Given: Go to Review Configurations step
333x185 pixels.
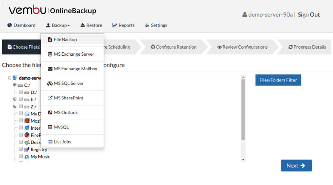Looking at the screenshot, I should click(242, 47).
